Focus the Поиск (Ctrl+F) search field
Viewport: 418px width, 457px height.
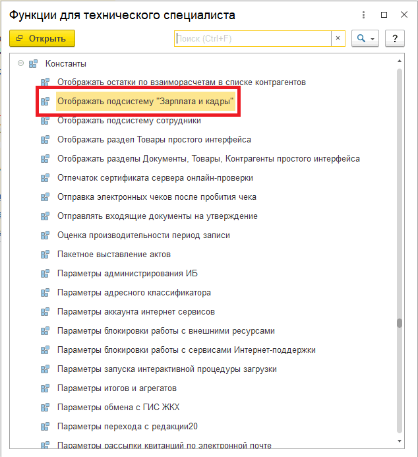[x=253, y=38]
